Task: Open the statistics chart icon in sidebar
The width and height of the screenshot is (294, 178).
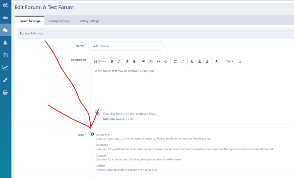Action: pos(5,67)
